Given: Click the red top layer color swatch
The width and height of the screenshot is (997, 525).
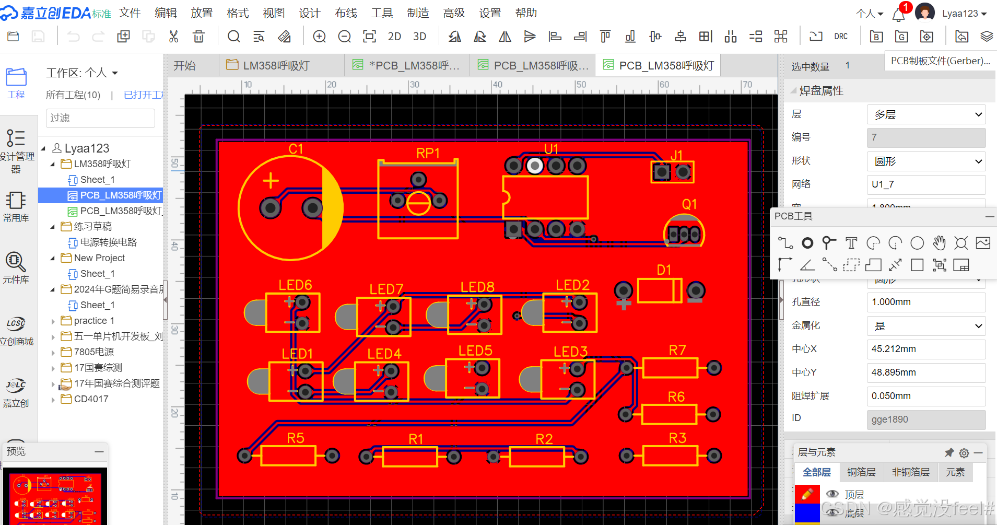Looking at the screenshot, I should (x=807, y=494).
